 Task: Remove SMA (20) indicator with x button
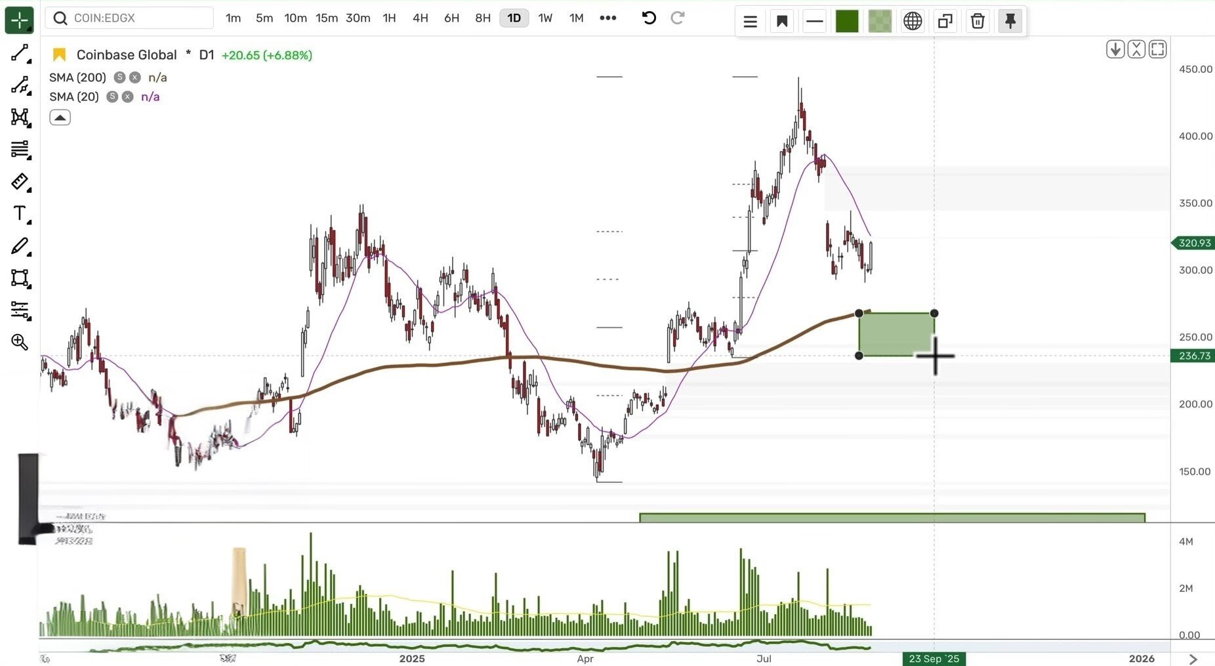pyautogui.click(x=128, y=97)
